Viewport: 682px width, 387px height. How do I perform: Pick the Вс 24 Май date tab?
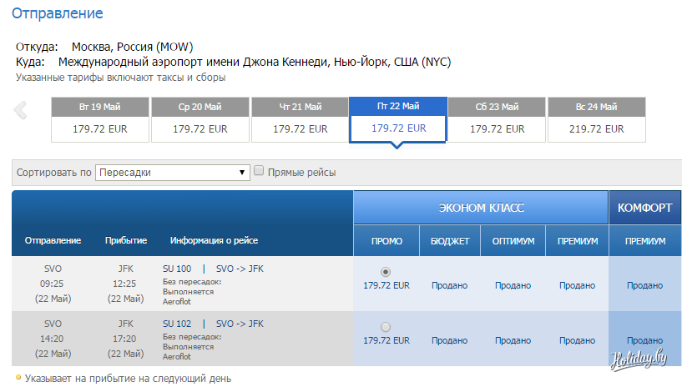pyautogui.click(x=596, y=118)
